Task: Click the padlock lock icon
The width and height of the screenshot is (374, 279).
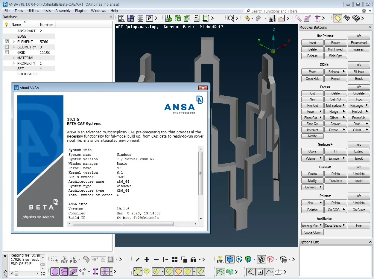Action: point(193,260)
